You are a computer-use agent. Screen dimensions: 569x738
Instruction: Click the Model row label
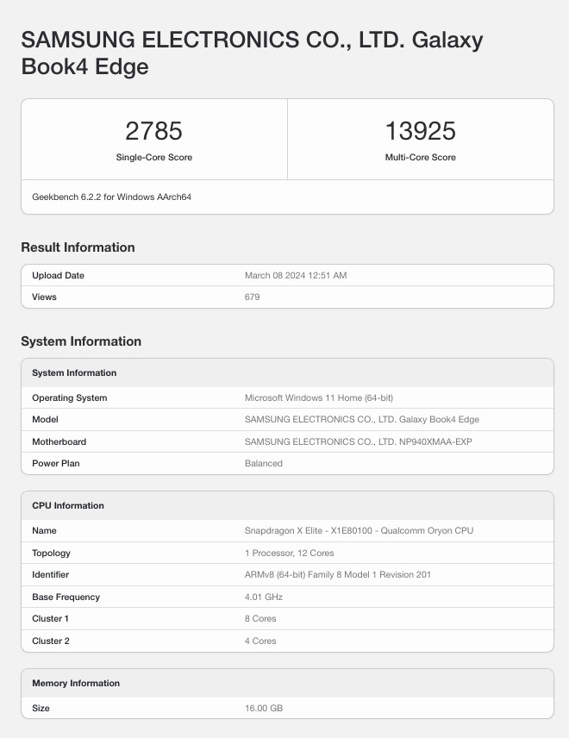pos(45,419)
